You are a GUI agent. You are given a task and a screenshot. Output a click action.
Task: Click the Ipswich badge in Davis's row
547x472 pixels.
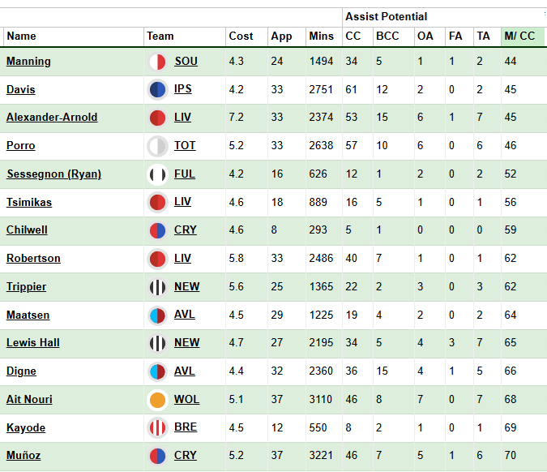158,90
